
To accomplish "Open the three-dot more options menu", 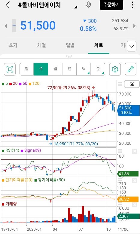I will coord(132,5).
